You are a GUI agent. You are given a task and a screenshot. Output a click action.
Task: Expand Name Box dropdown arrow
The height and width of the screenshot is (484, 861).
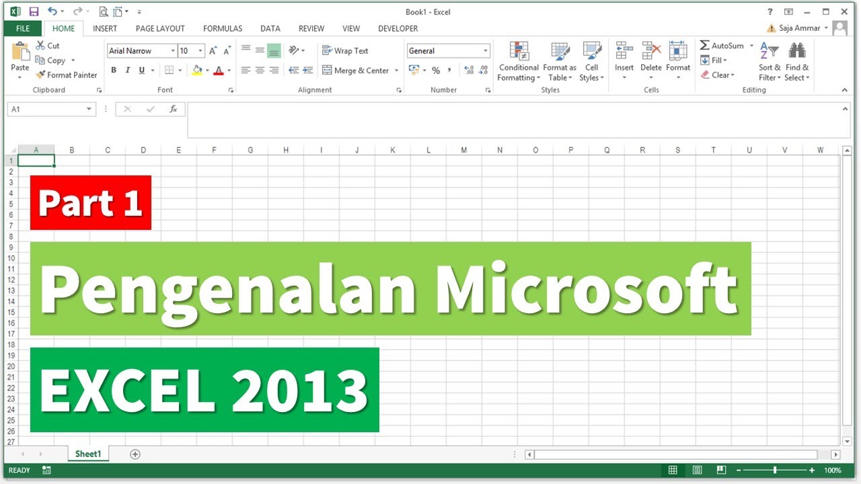click(89, 109)
